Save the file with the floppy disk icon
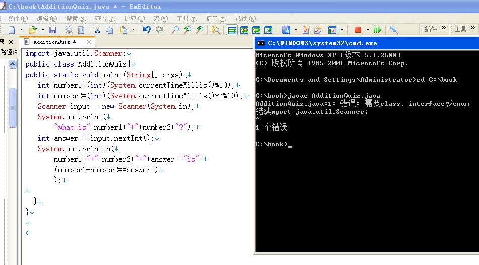The image size is (479, 265). (53, 30)
